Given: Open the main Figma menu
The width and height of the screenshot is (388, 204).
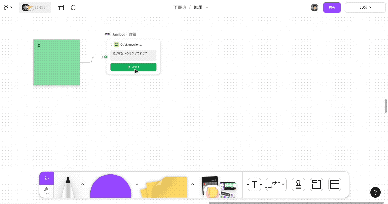Looking at the screenshot, I should tap(8, 7).
